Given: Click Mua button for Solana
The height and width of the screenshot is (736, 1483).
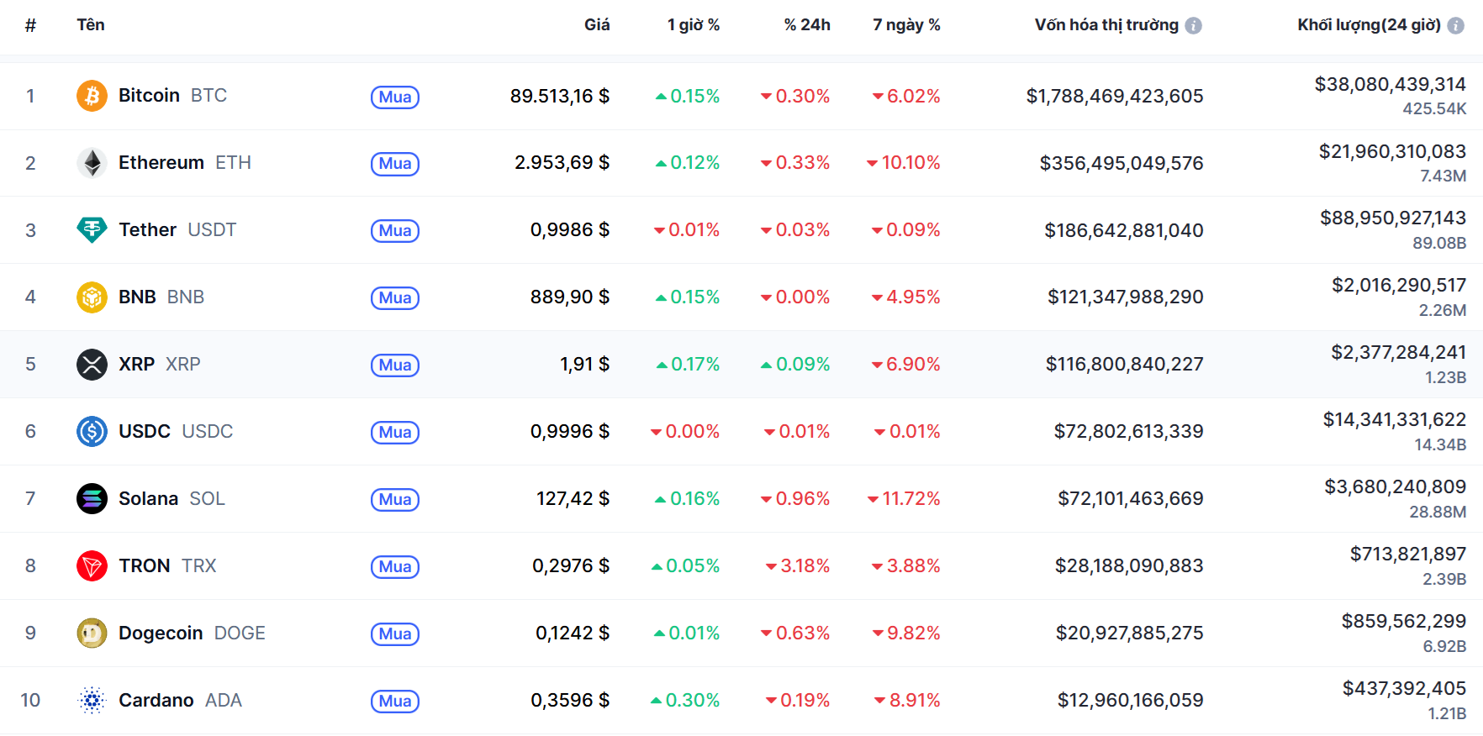Looking at the screenshot, I should [x=395, y=500].
